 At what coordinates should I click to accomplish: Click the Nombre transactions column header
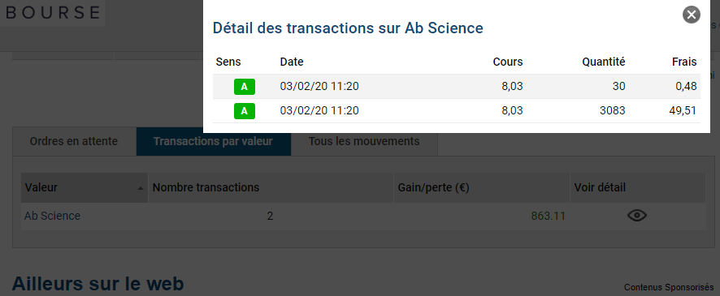206,187
